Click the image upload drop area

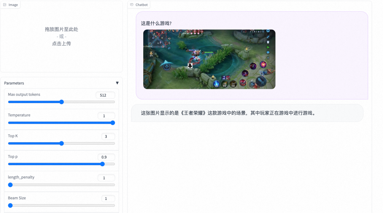coord(62,37)
